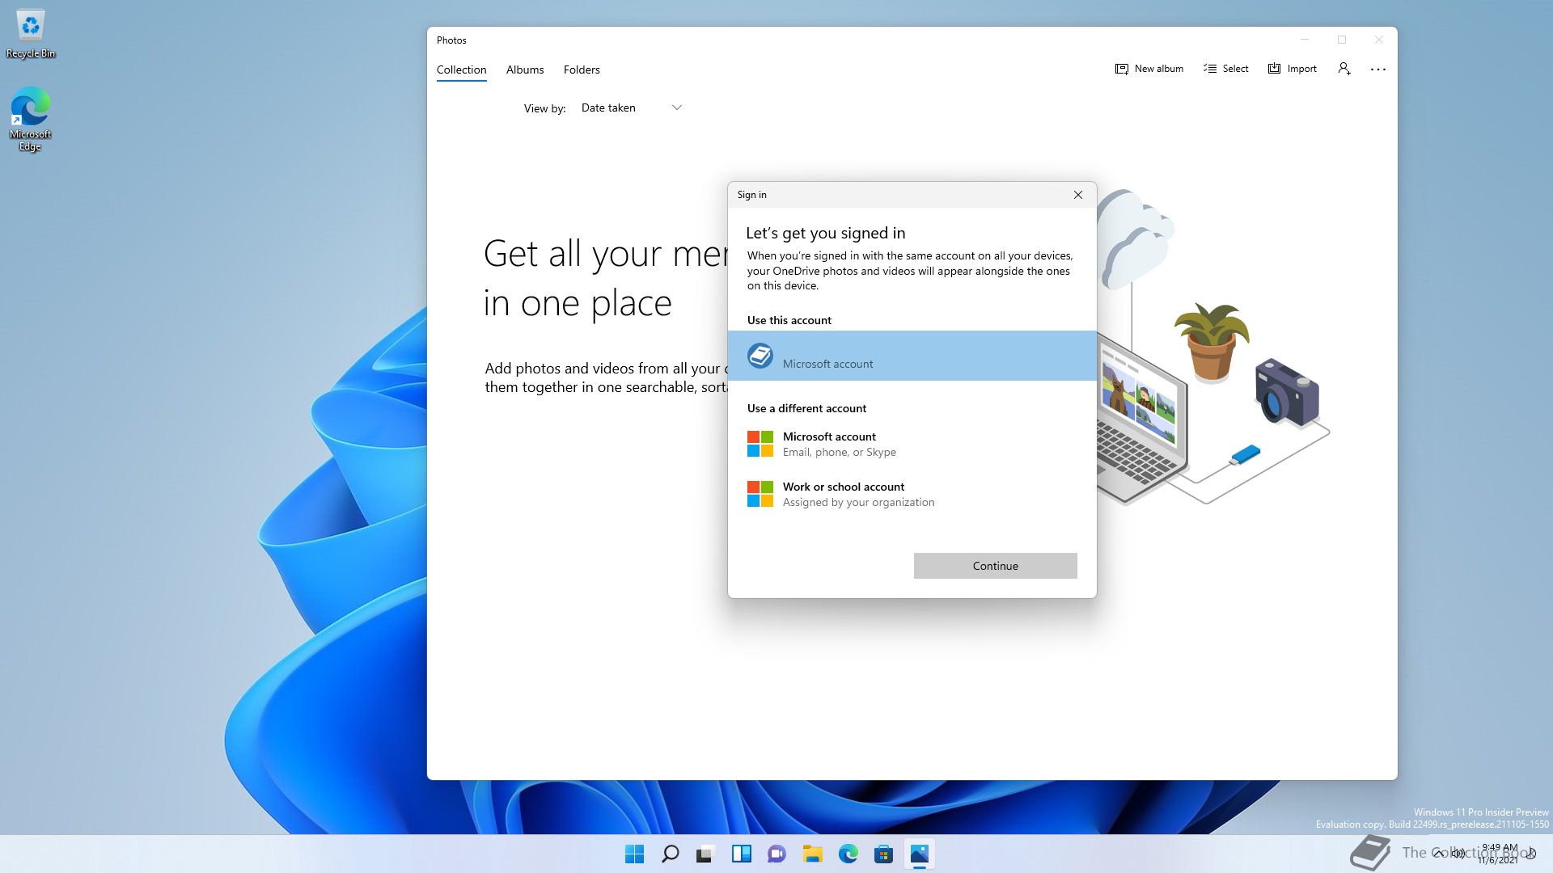Image resolution: width=1553 pixels, height=873 pixels.
Task: Click the 'Let's get you signed in' heading
Action: click(x=826, y=234)
